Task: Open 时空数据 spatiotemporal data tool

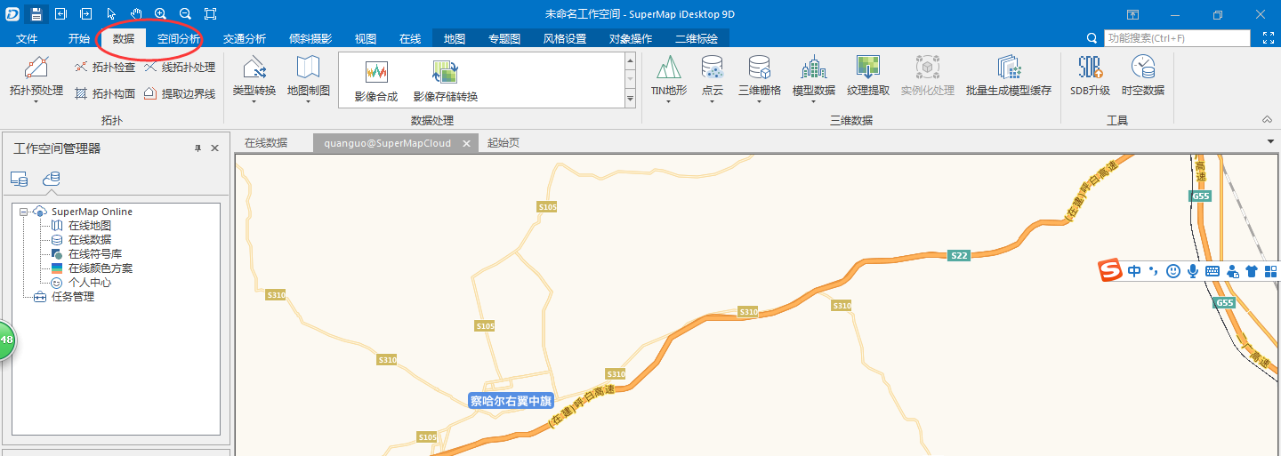Action: [1143, 76]
